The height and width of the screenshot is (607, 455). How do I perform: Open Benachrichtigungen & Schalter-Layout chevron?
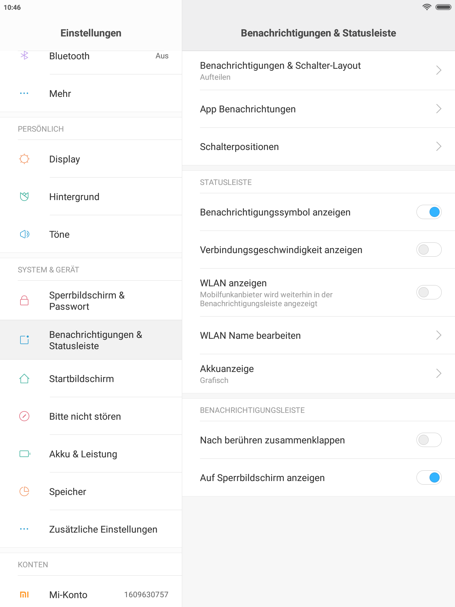[x=439, y=71]
